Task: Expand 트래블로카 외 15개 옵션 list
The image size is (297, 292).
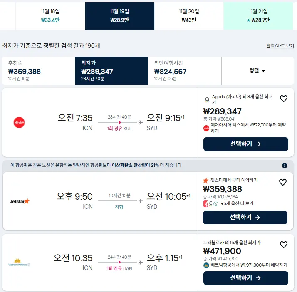Action: pos(232,243)
